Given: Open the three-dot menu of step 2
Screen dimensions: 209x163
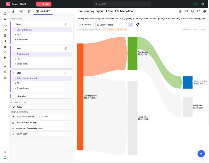Looking at the screenshot, I should pos(70,49).
